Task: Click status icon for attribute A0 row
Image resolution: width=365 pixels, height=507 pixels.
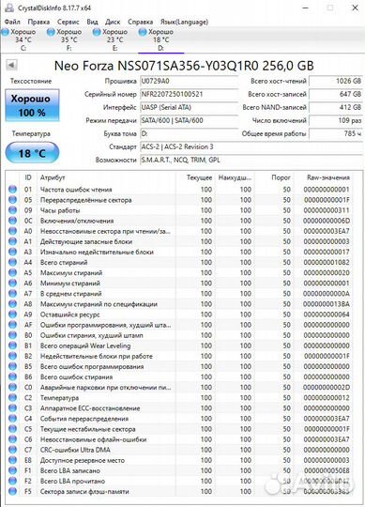Action: [12, 231]
